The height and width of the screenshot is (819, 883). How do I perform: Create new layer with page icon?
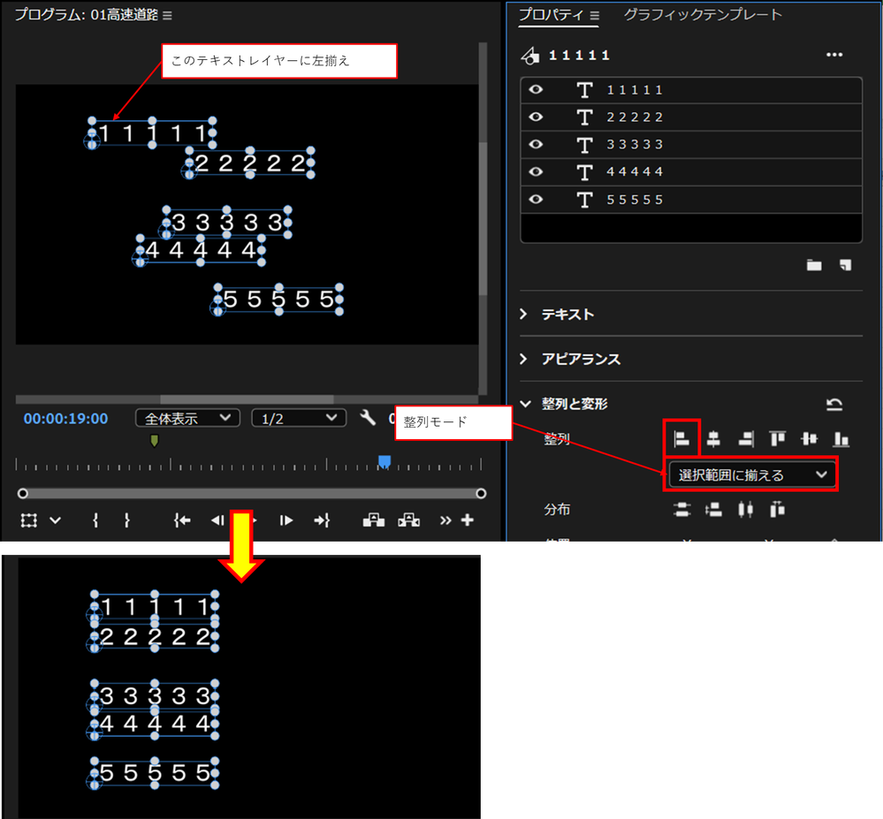point(845,264)
